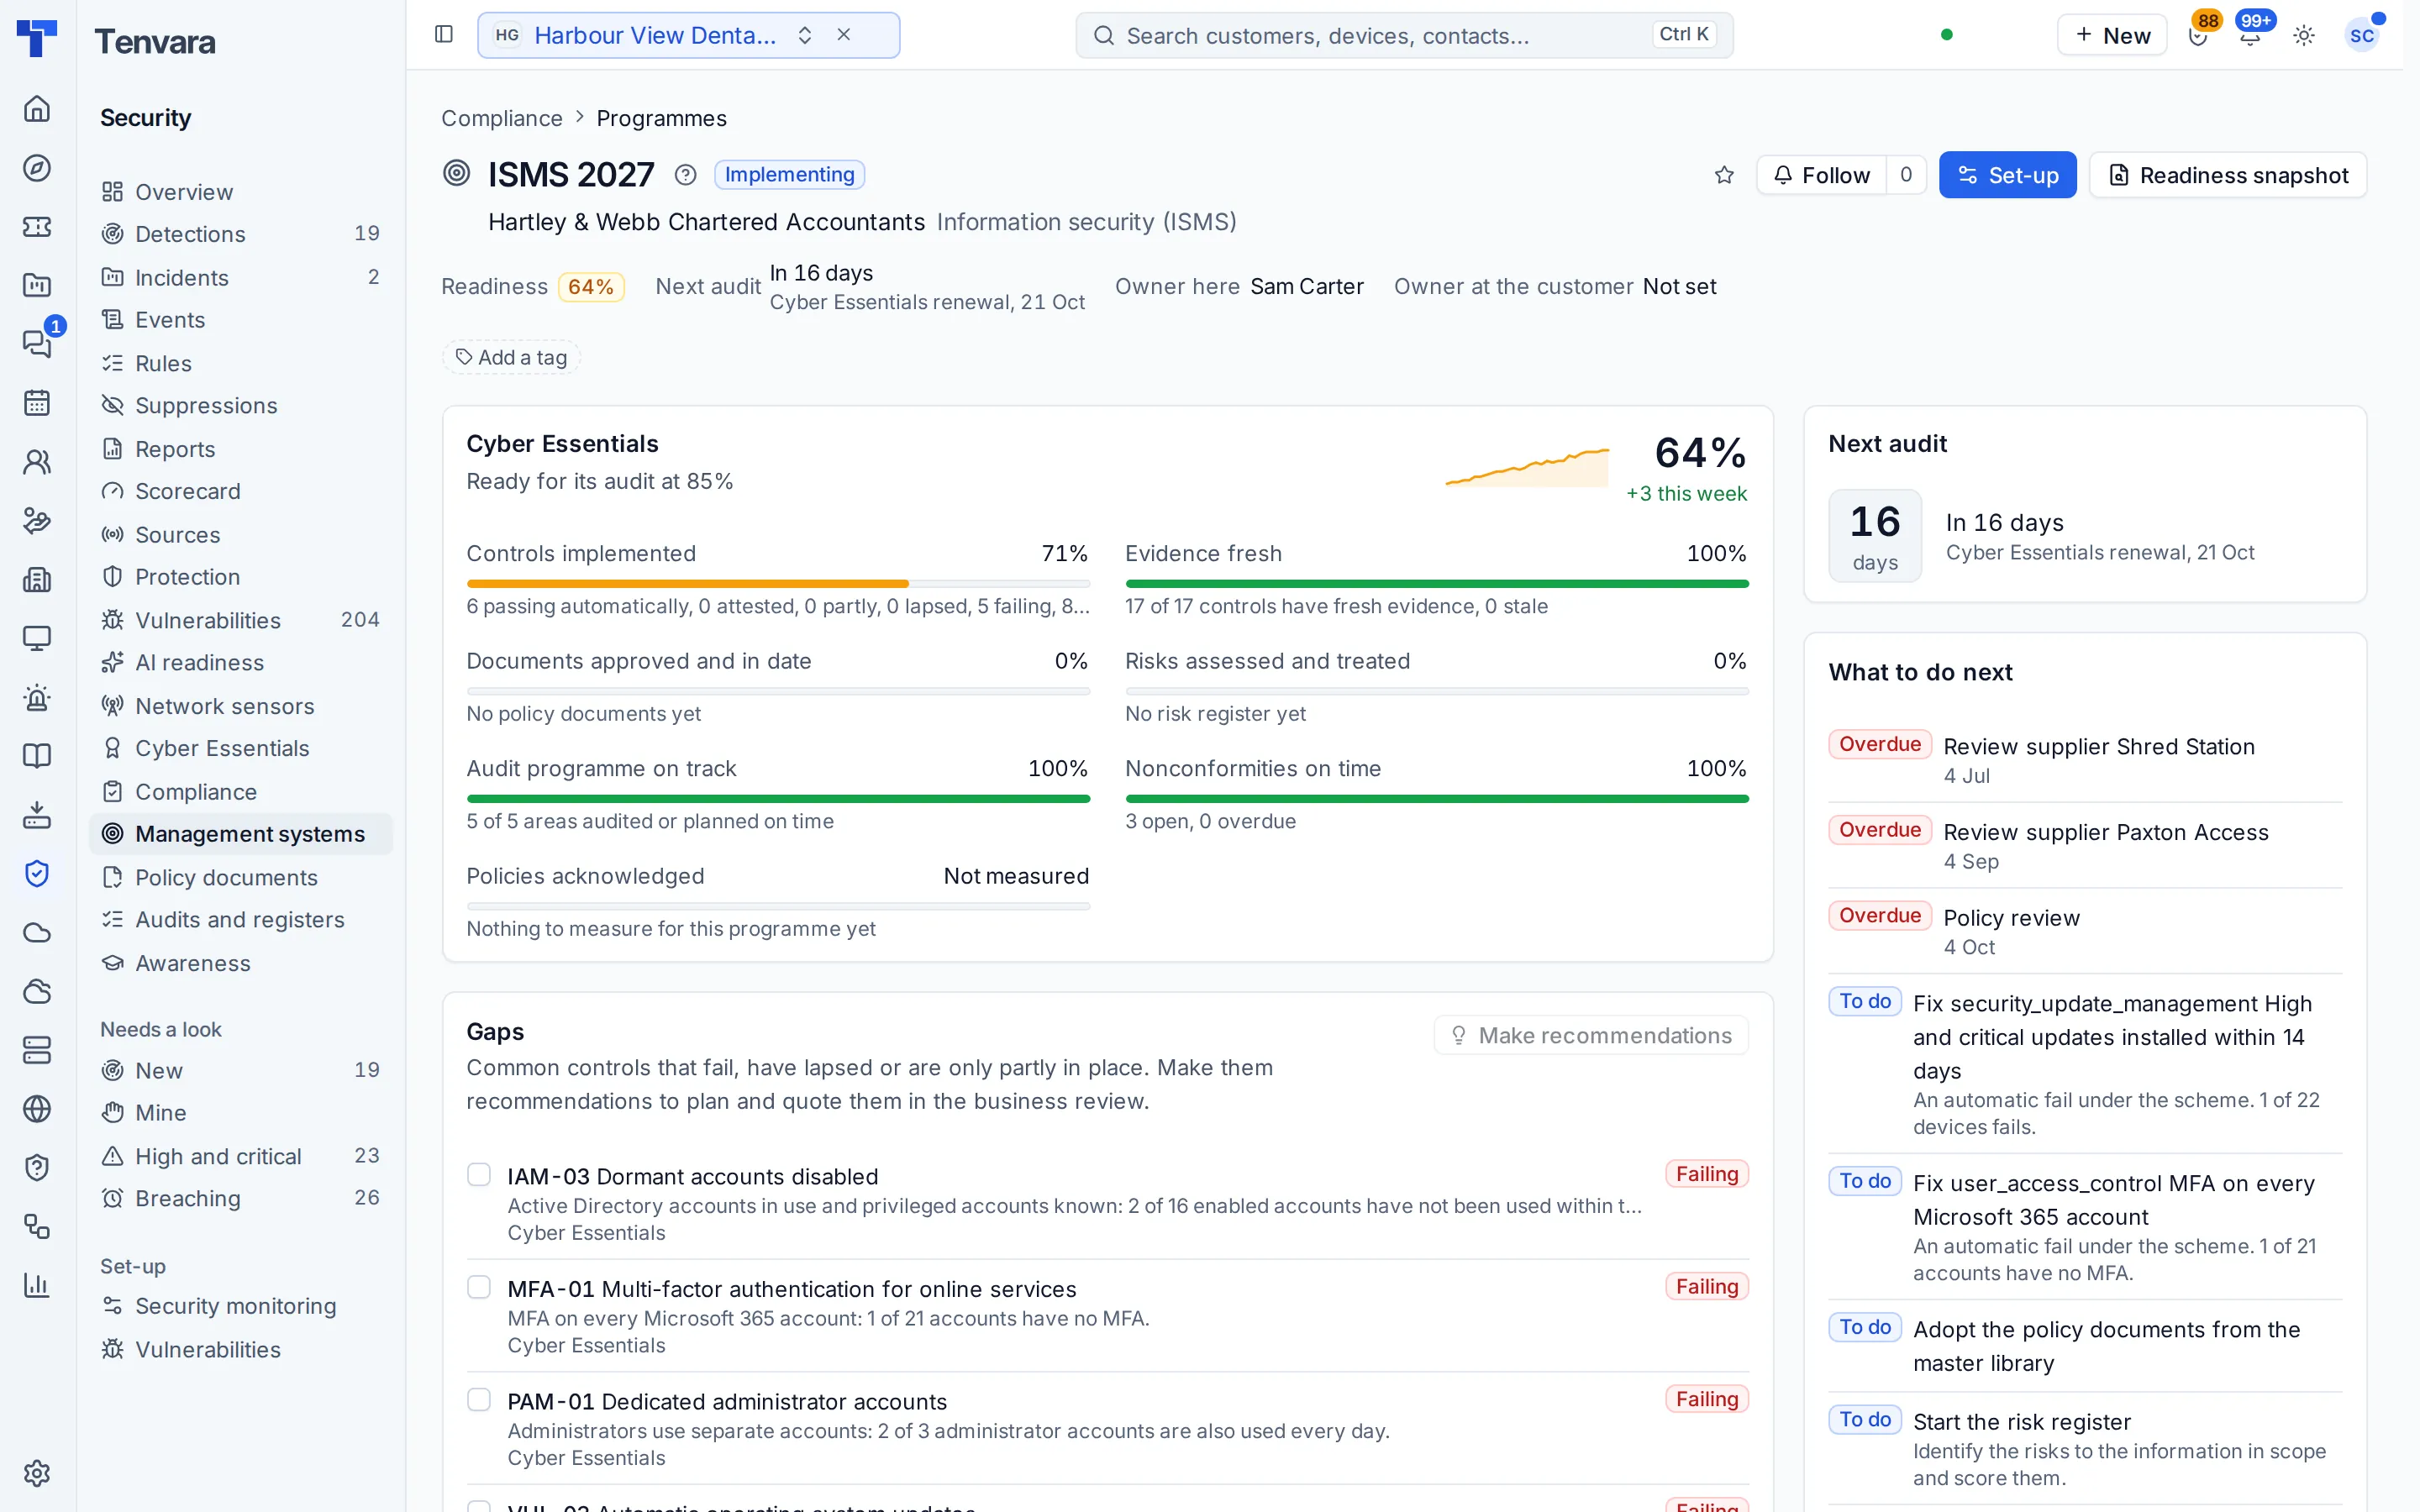Screen dimensions: 2420x1512
Task: Open the shield Security rail icon
Action: 37,873
